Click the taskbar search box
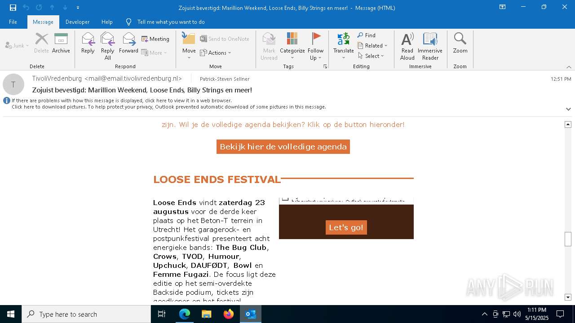Image resolution: width=575 pixels, height=323 pixels. [86, 314]
